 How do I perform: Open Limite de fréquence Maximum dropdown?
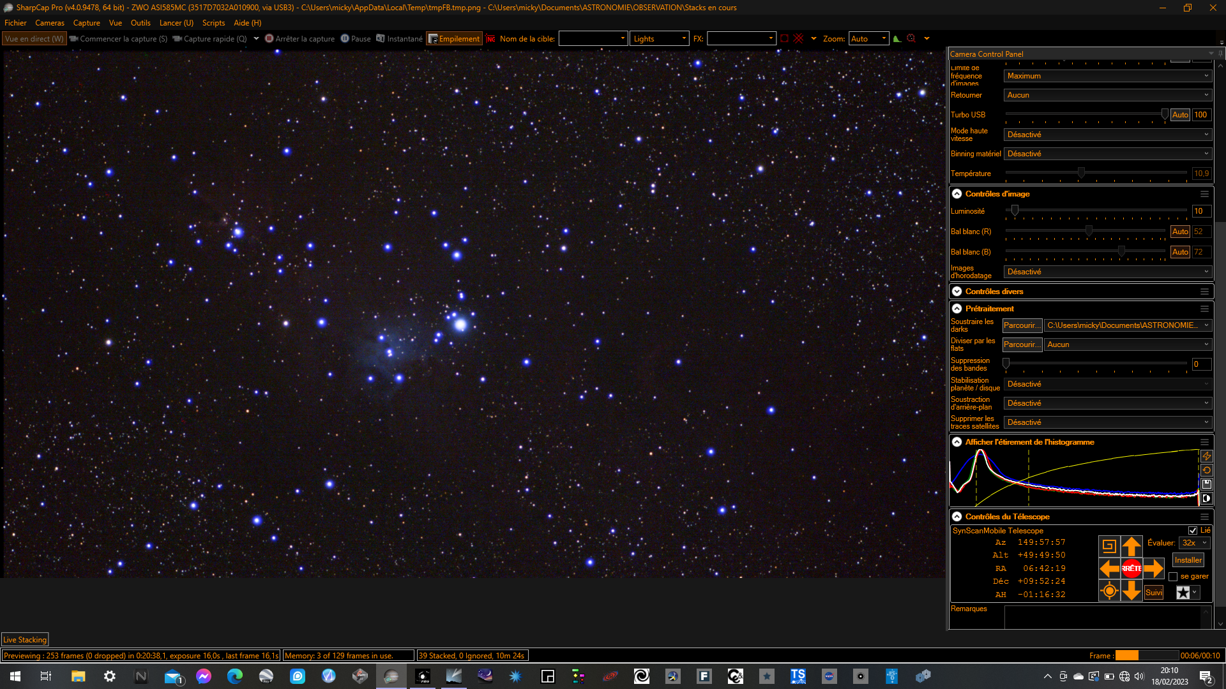pyautogui.click(x=1108, y=76)
